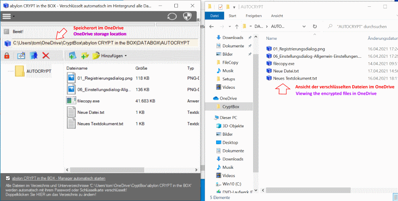
Task: Click the shield icon in abylon header
Action: [187, 16]
